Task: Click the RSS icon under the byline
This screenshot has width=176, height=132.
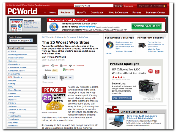Action: [61, 65]
